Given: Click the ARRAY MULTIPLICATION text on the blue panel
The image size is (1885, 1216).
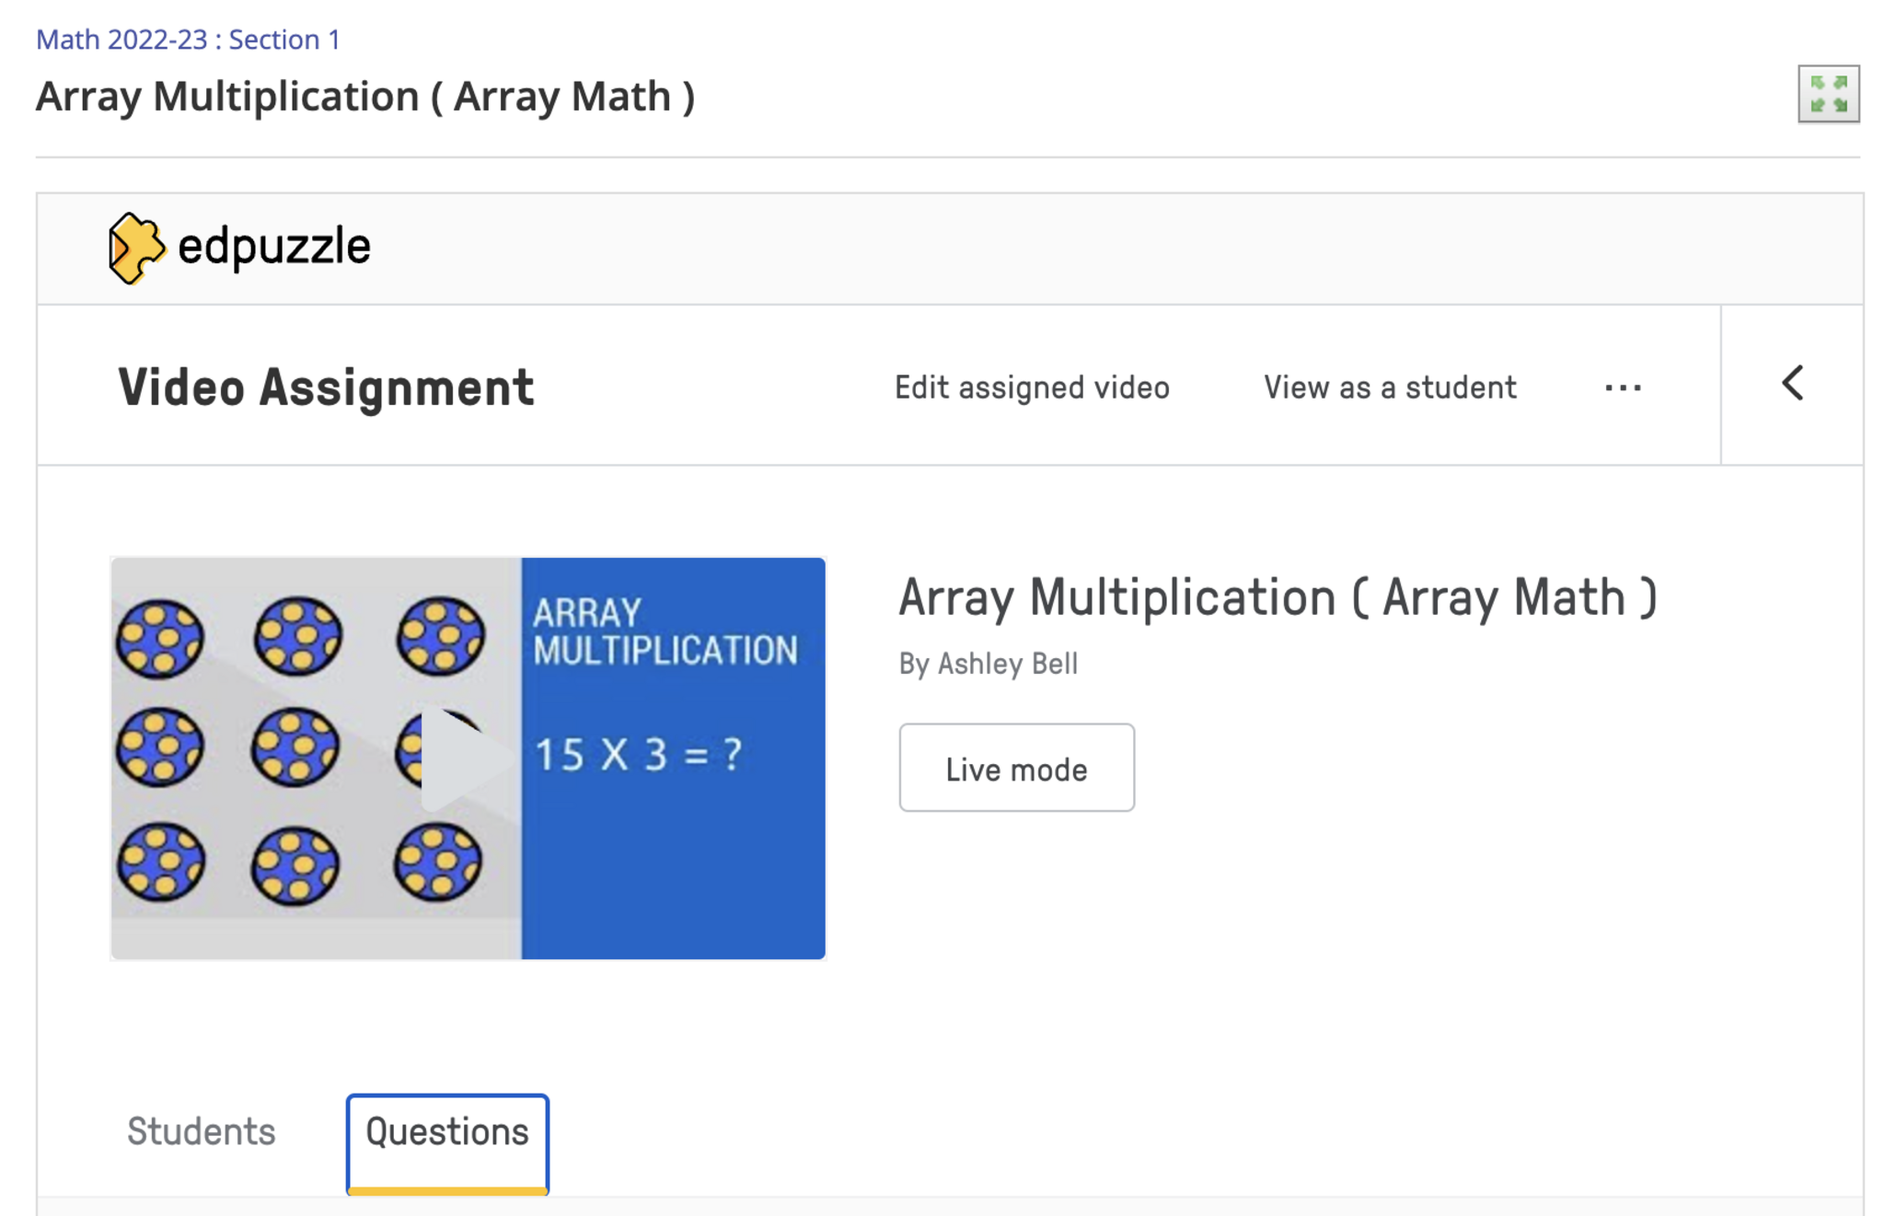Looking at the screenshot, I should [665, 631].
